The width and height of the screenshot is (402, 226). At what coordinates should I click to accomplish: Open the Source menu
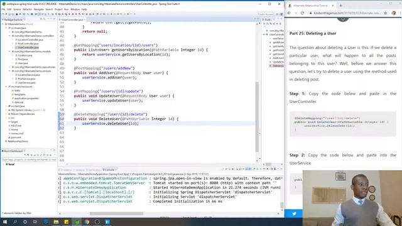[x=17, y=9]
